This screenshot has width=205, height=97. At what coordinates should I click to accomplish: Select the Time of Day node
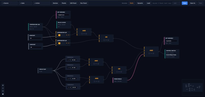(45, 71)
